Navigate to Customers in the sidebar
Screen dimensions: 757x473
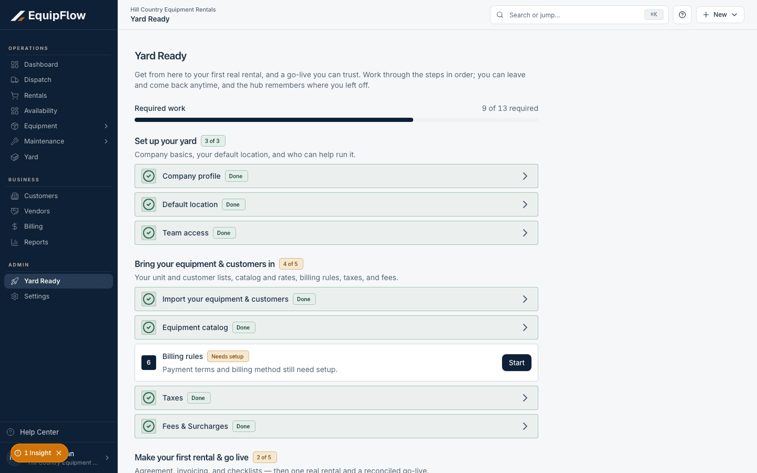click(58, 196)
